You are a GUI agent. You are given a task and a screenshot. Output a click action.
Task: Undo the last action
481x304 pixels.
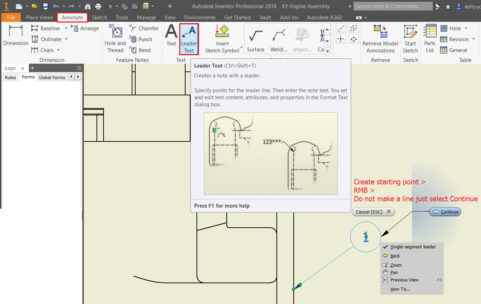(56, 6)
